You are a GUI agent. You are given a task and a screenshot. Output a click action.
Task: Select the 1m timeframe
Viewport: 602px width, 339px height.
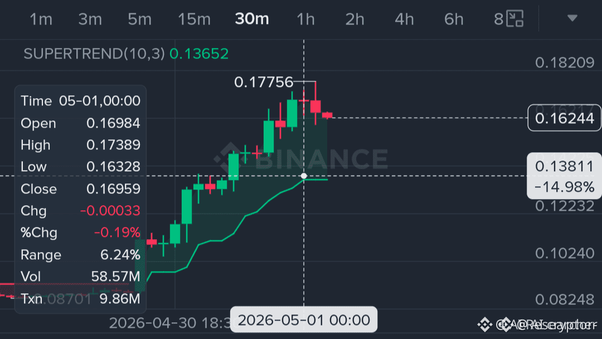(41, 19)
